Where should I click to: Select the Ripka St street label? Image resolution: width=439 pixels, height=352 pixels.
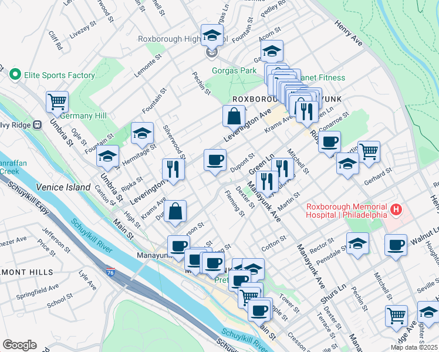point(132,184)
